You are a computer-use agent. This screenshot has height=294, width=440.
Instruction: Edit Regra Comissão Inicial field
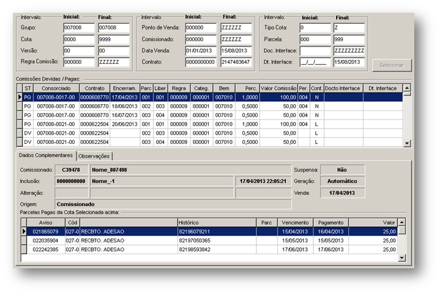point(79,62)
